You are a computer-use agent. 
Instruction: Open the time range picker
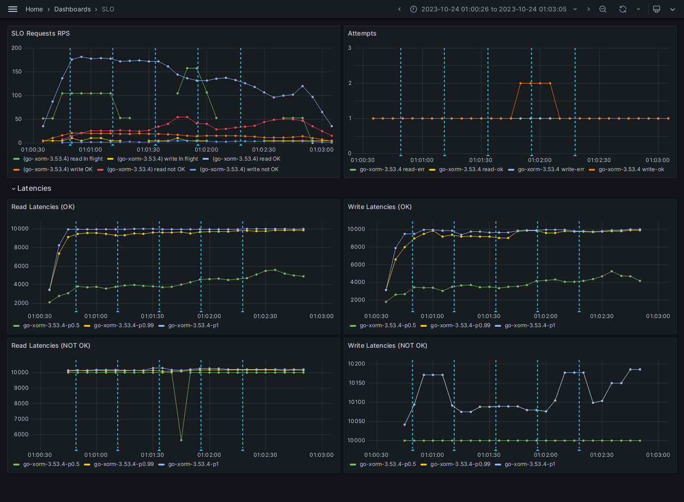pos(494,9)
